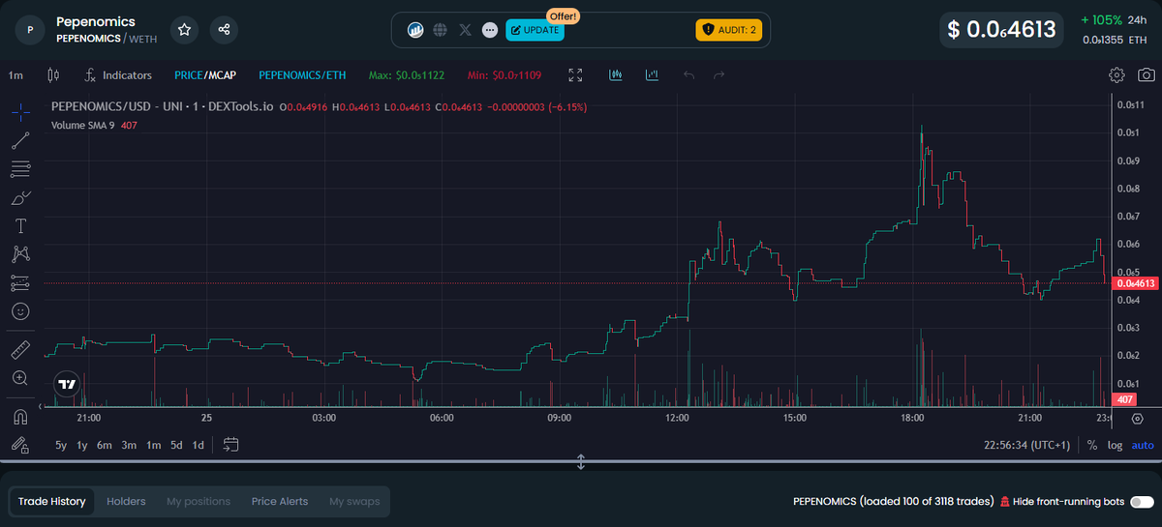Click the Volume SMA 9 indicator label
1162x527 pixels.
pyautogui.click(x=82, y=125)
